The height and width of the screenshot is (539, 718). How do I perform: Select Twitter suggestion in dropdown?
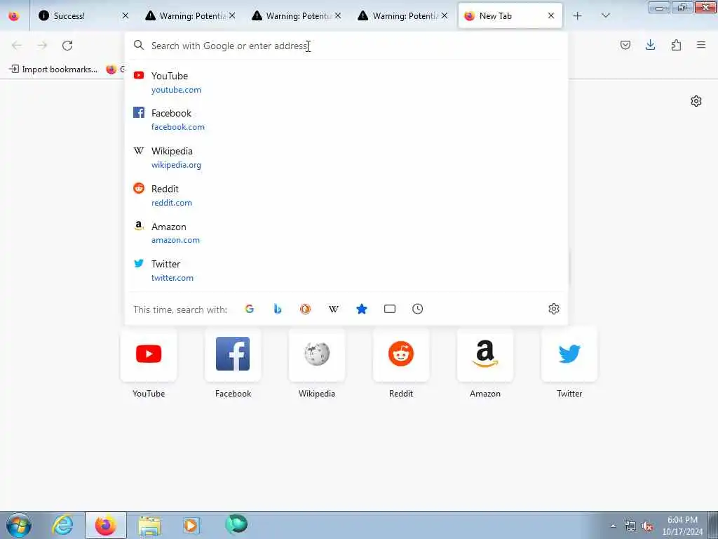coord(346,271)
